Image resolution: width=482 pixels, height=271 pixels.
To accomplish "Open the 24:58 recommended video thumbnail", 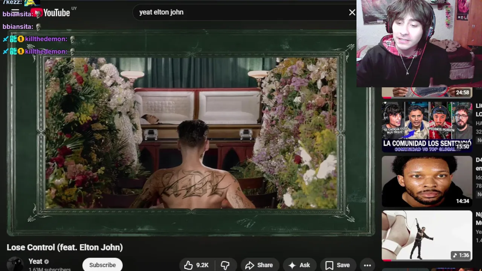I will [x=427, y=93].
